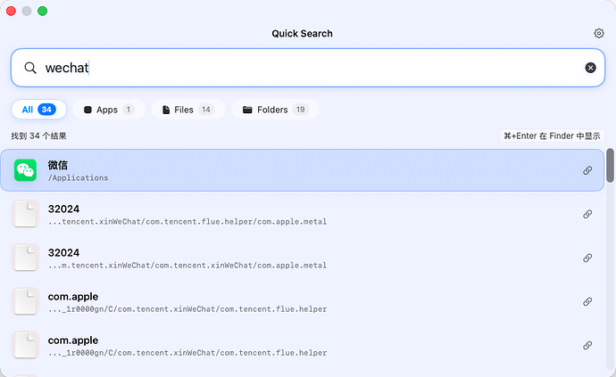Select the 微信 result title
The height and width of the screenshot is (377, 616).
[x=58, y=165]
